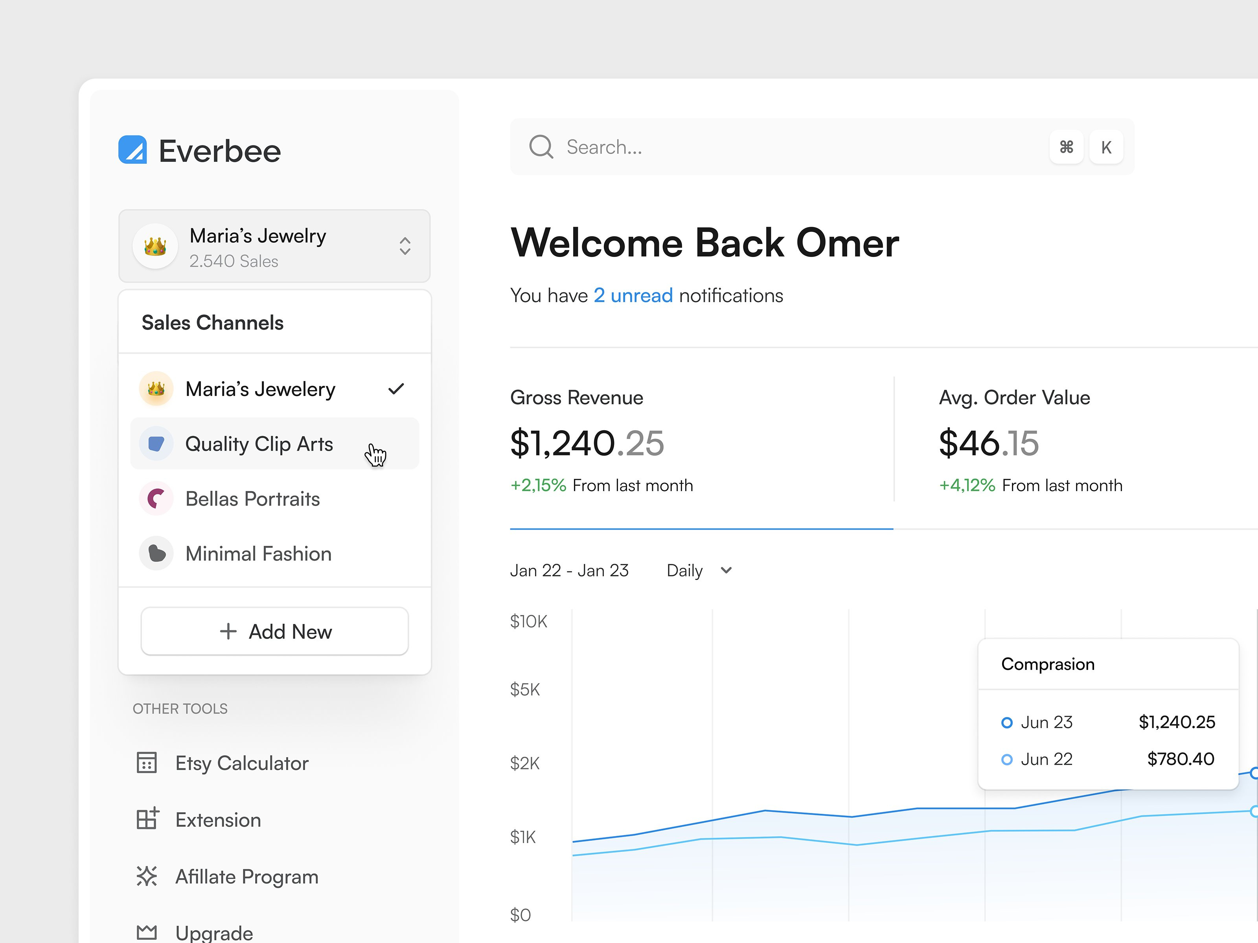
Task: Click the checkmark next to Maria's Jewelery
Action: (x=396, y=389)
